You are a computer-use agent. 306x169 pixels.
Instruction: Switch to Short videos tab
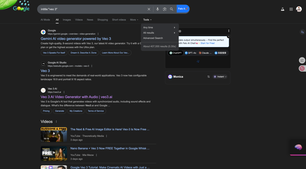pos(119,20)
